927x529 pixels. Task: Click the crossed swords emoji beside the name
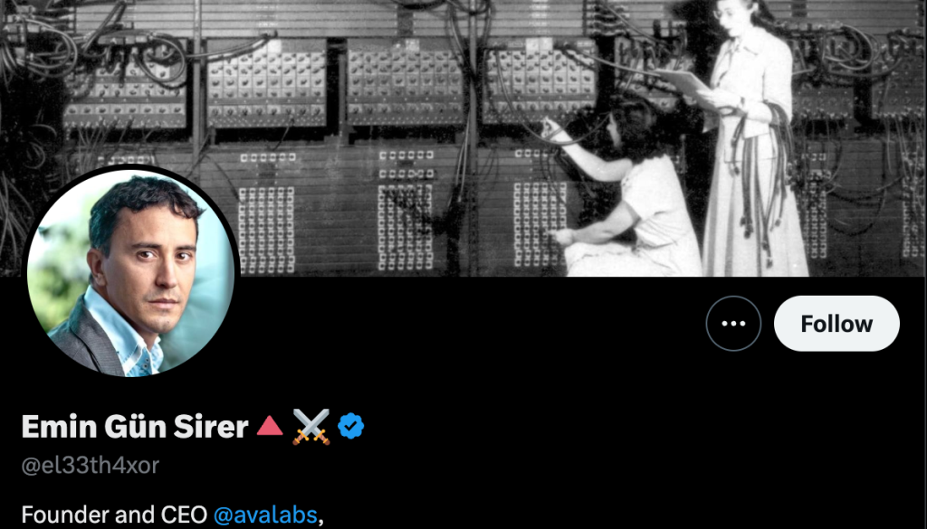pyautogui.click(x=311, y=426)
